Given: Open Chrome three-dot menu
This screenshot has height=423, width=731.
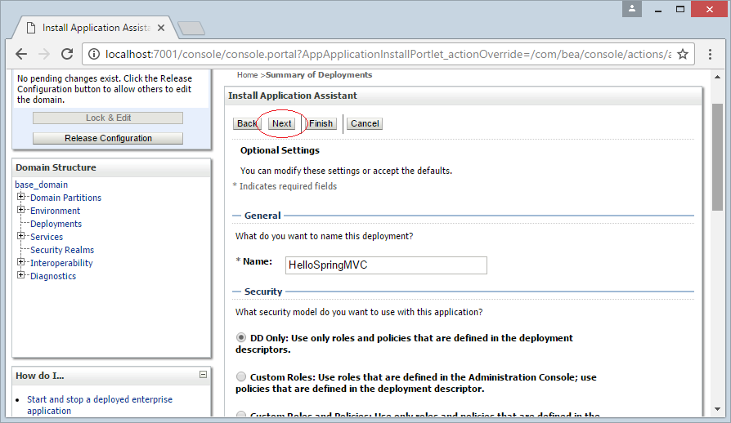Looking at the screenshot, I should coord(710,55).
